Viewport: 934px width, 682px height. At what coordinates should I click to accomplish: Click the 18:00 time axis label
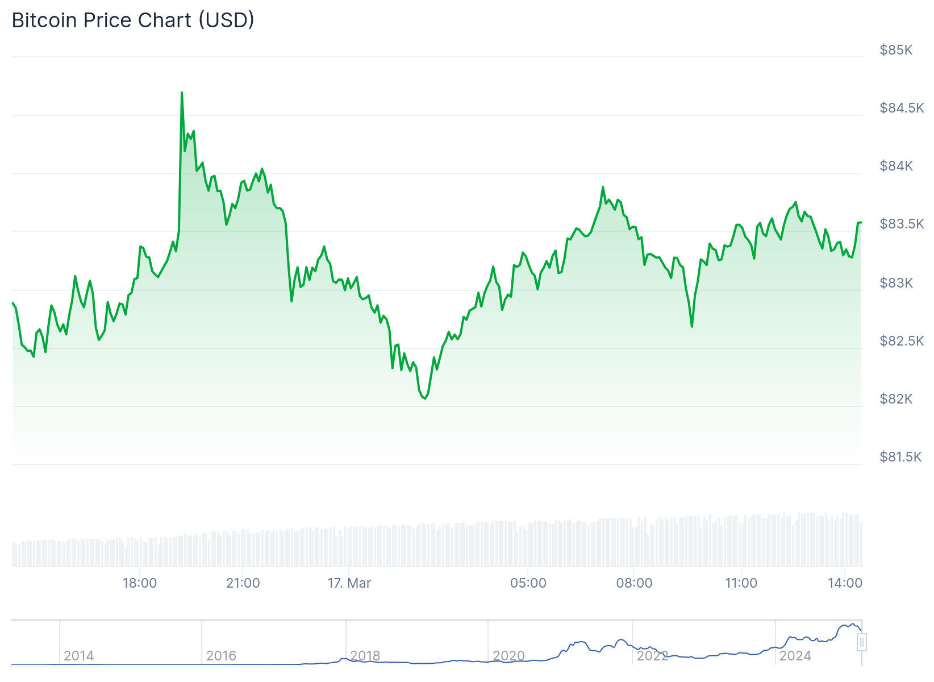coord(140,583)
